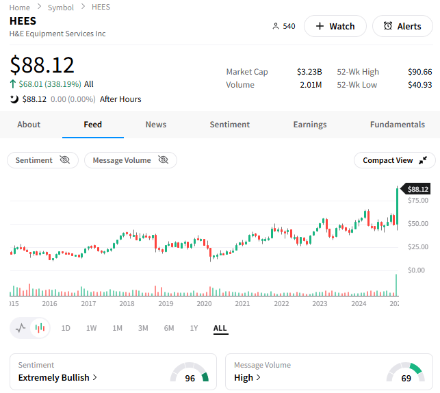Click the collapse arrows in Compact View

pyautogui.click(x=423, y=160)
